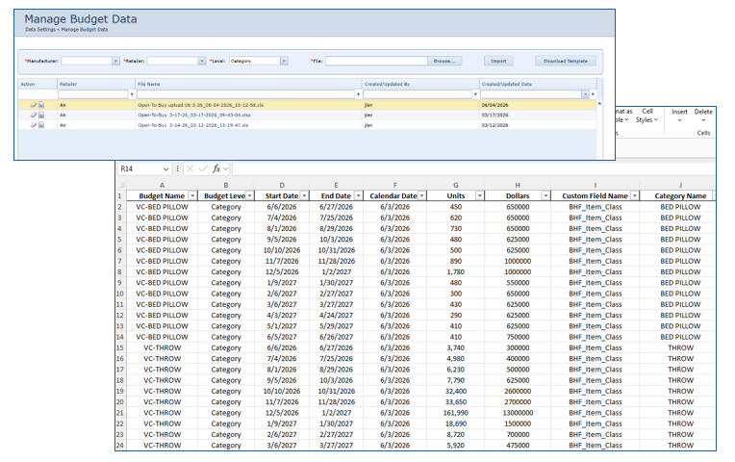Click the Start Date cell 10/10/2026 in row 6

click(x=282, y=250)
